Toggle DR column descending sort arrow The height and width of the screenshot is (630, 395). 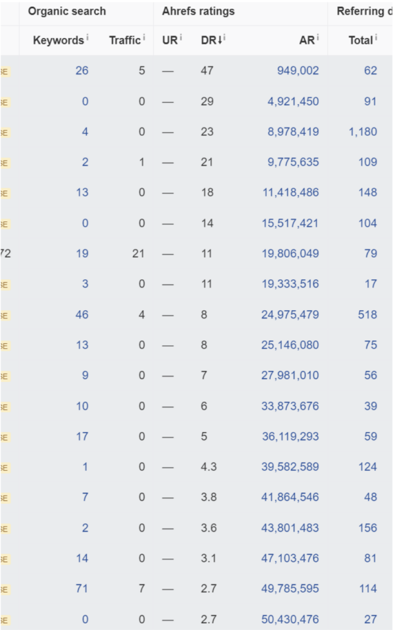217,41
